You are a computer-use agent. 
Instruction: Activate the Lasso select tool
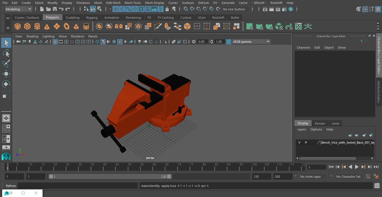(6, 53)
